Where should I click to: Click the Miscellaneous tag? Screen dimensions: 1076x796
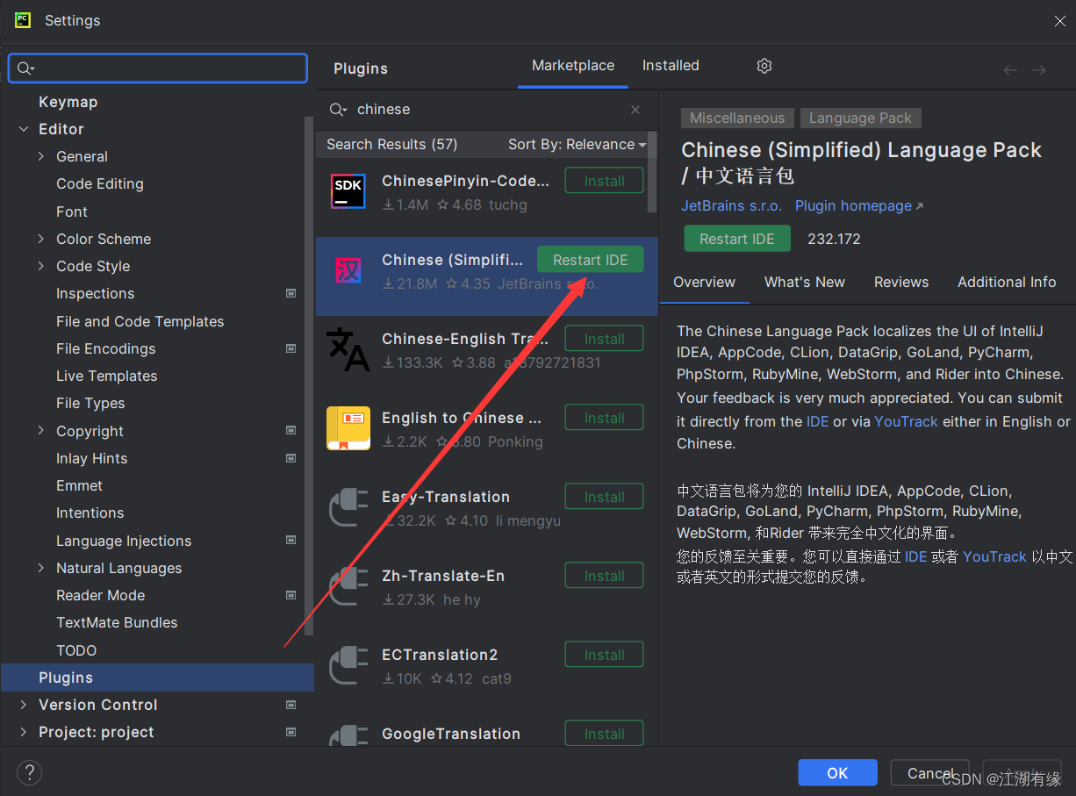[x=737, y=118]
